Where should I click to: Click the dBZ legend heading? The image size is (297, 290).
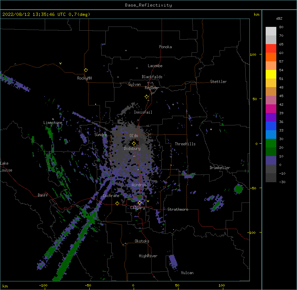coord(279,18)
